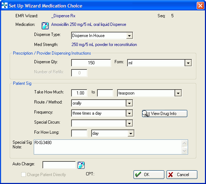Screen dimensions: 206x184
Task: Click the medication lookup icon next to Medication
Action: coord(45,26)
